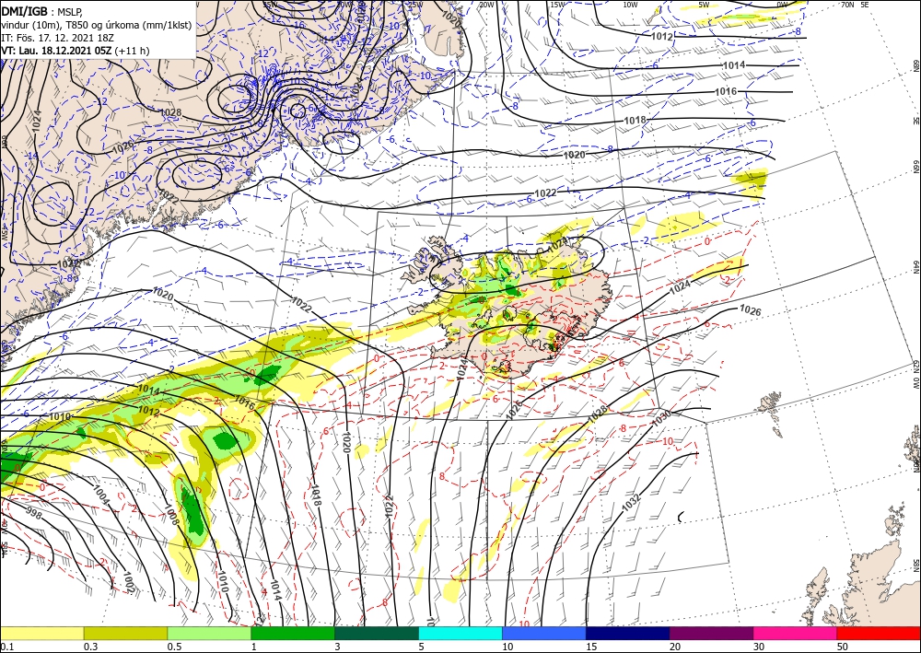Click the 'IT: Fös. 17. 12. 2021 18Z' line
The image size is (921, 653).
[57, 38]
